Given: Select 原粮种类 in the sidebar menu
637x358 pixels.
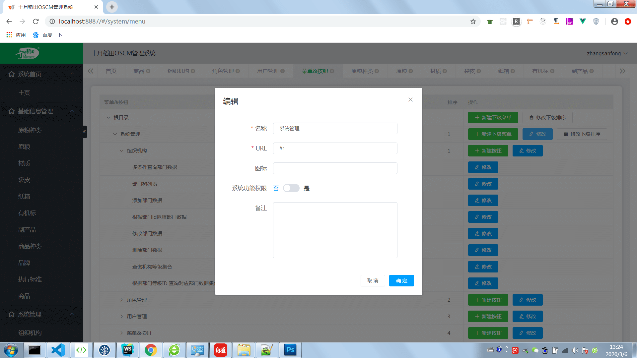Looking at the screenshot, I should pos(30,130).
